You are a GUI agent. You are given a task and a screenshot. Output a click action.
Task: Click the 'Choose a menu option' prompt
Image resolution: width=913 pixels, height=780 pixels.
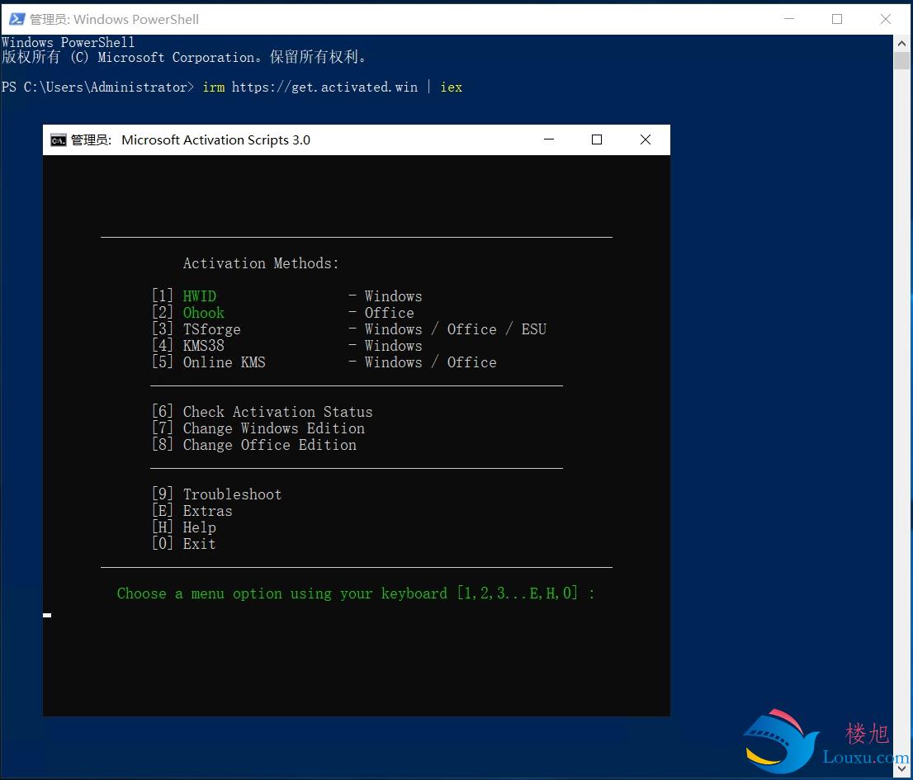click(355, 593)
